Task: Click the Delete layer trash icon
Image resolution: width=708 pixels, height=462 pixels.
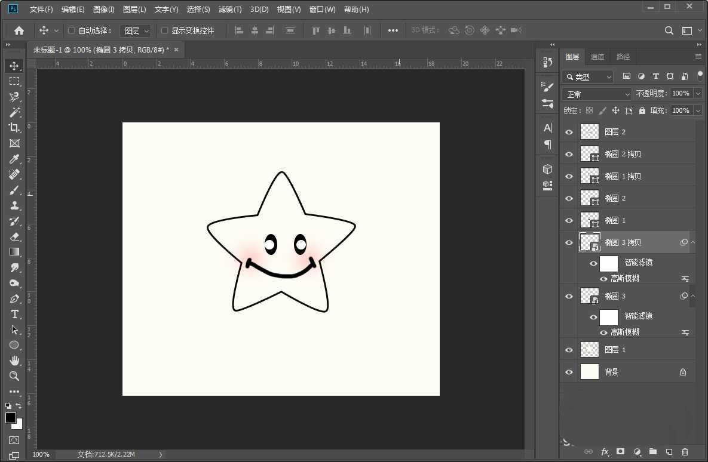Action: click(x=685, y=452)
